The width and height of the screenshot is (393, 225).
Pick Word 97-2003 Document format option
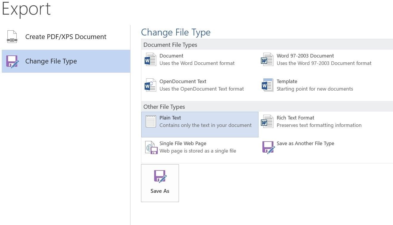pyautogui.click(x=305, y=56)
